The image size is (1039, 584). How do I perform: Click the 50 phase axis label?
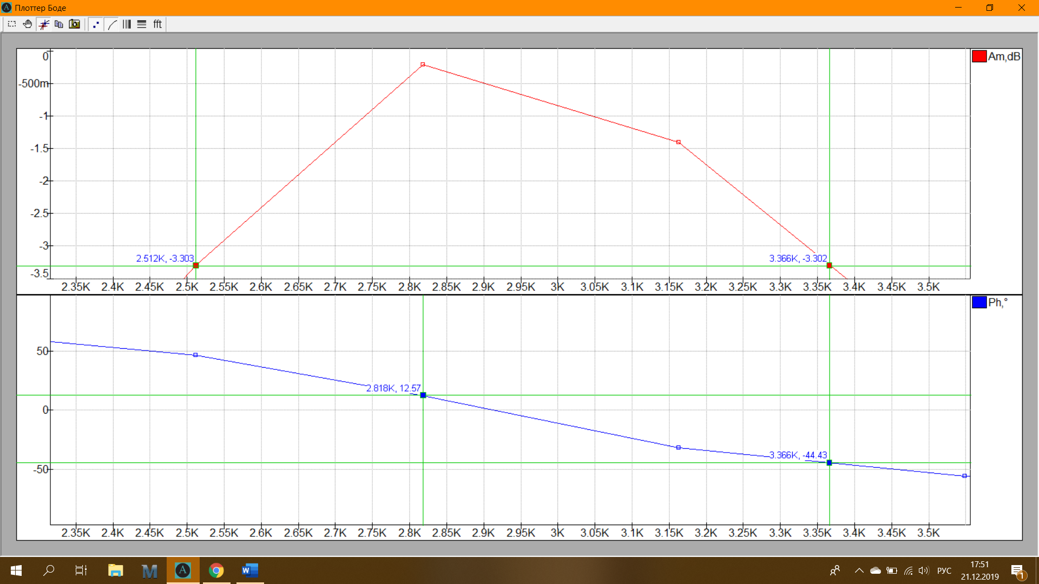[43, 351]
